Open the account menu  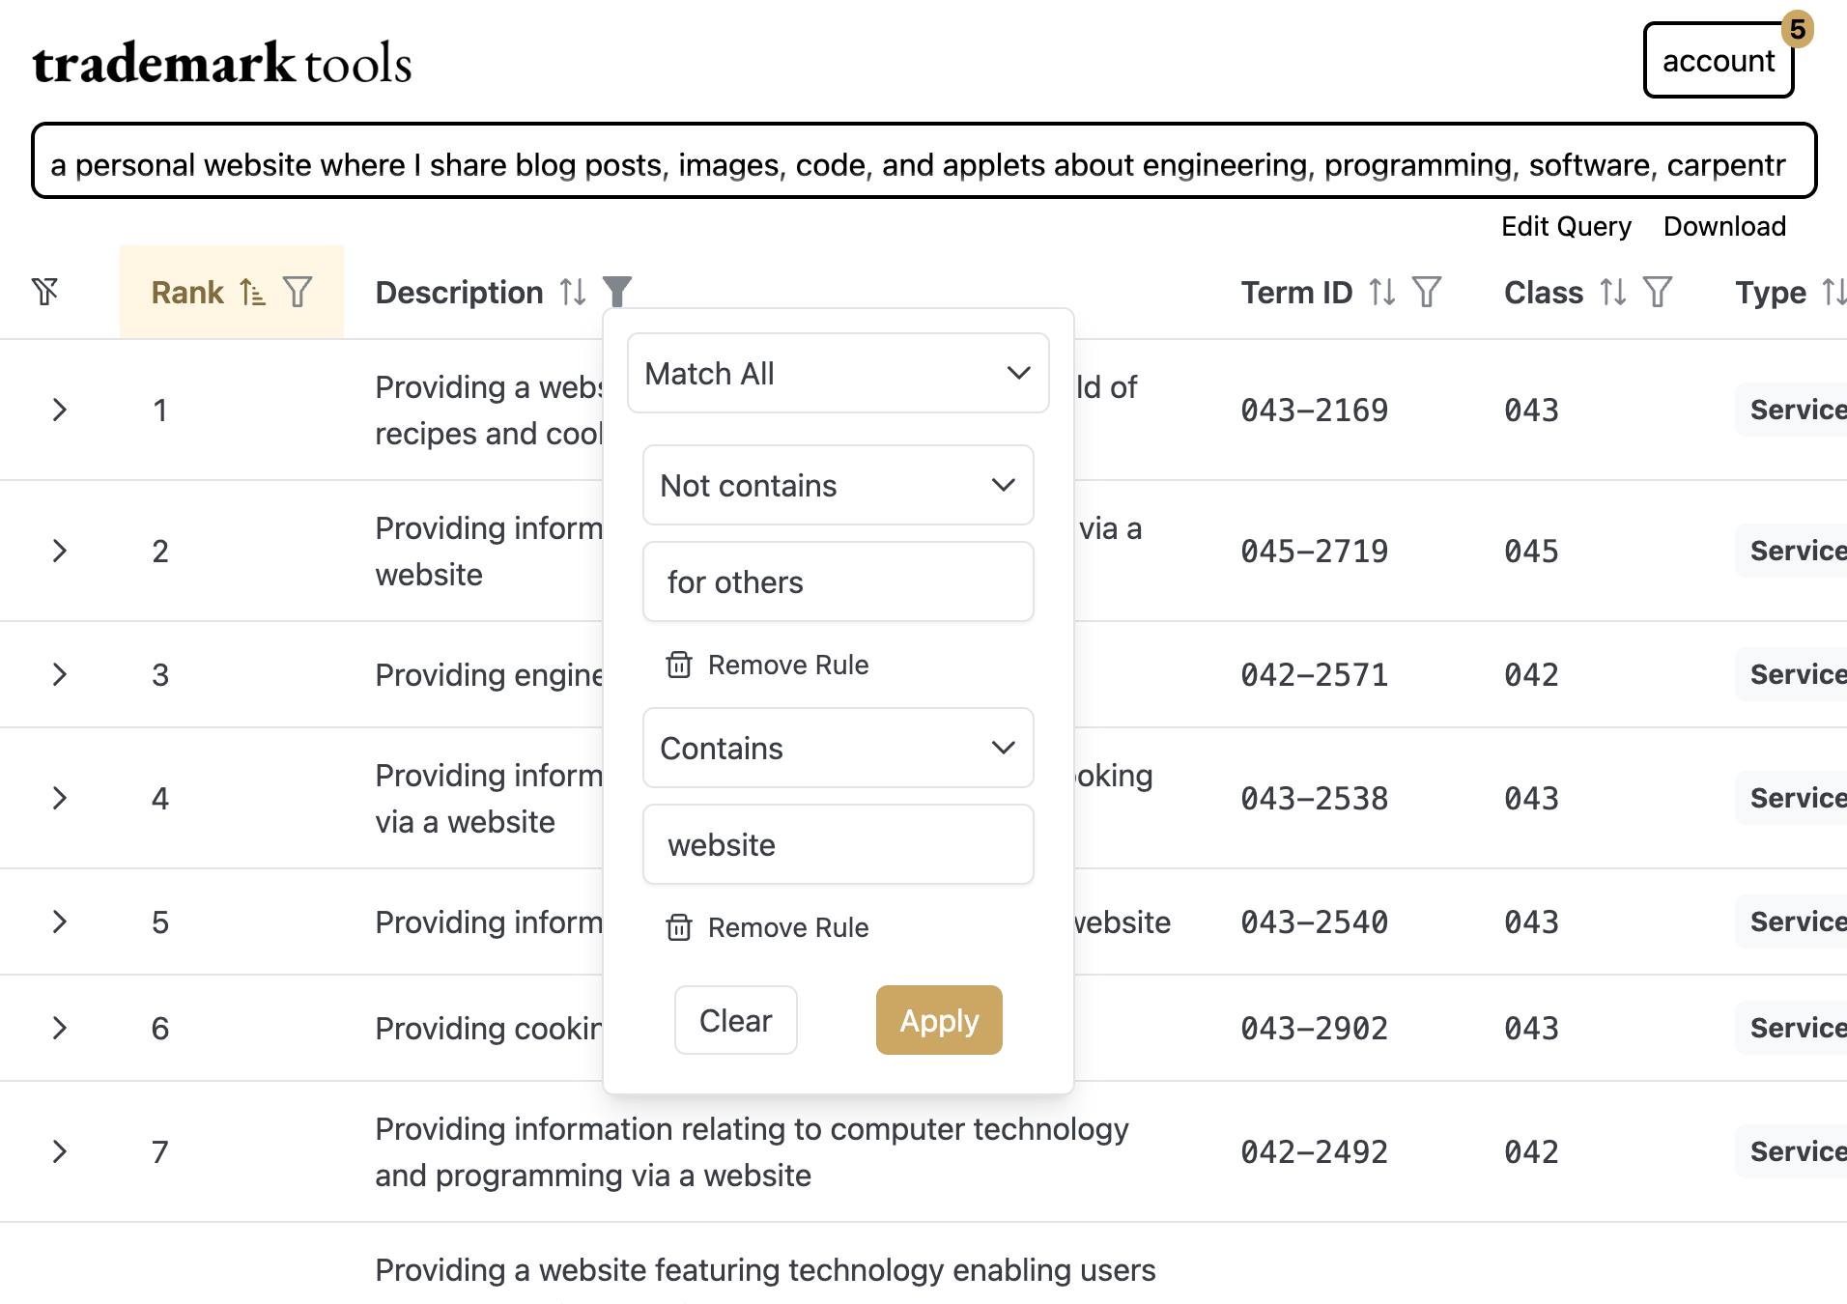pyautogui.click(x=1719, y=61)
